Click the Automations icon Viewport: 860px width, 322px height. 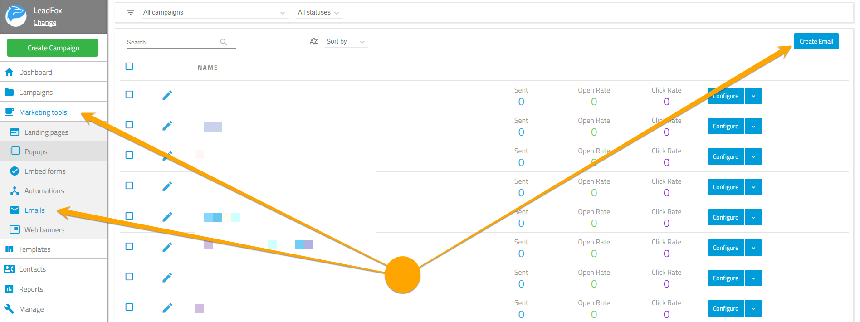(x=15, y=190)
